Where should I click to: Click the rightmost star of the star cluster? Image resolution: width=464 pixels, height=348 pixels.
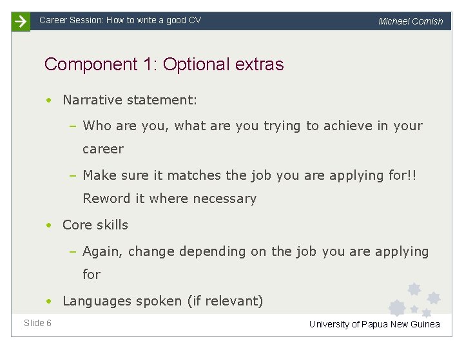pos(434,298)
